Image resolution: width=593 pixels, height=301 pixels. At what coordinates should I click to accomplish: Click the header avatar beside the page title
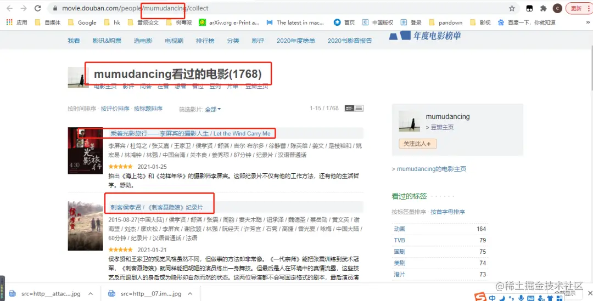pos(78,77)
